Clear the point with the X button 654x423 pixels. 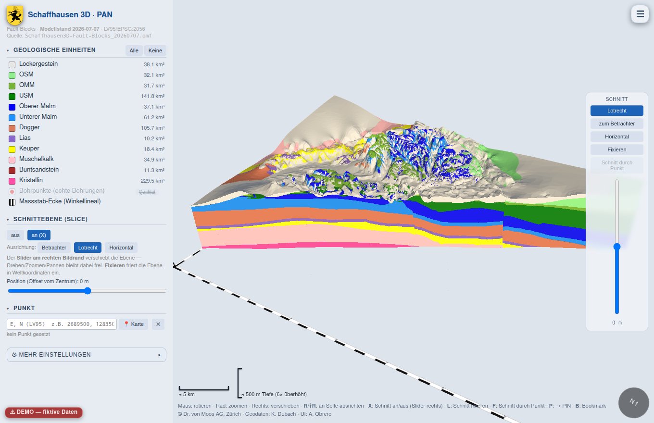pyautogui.click(x=158, y=324)
